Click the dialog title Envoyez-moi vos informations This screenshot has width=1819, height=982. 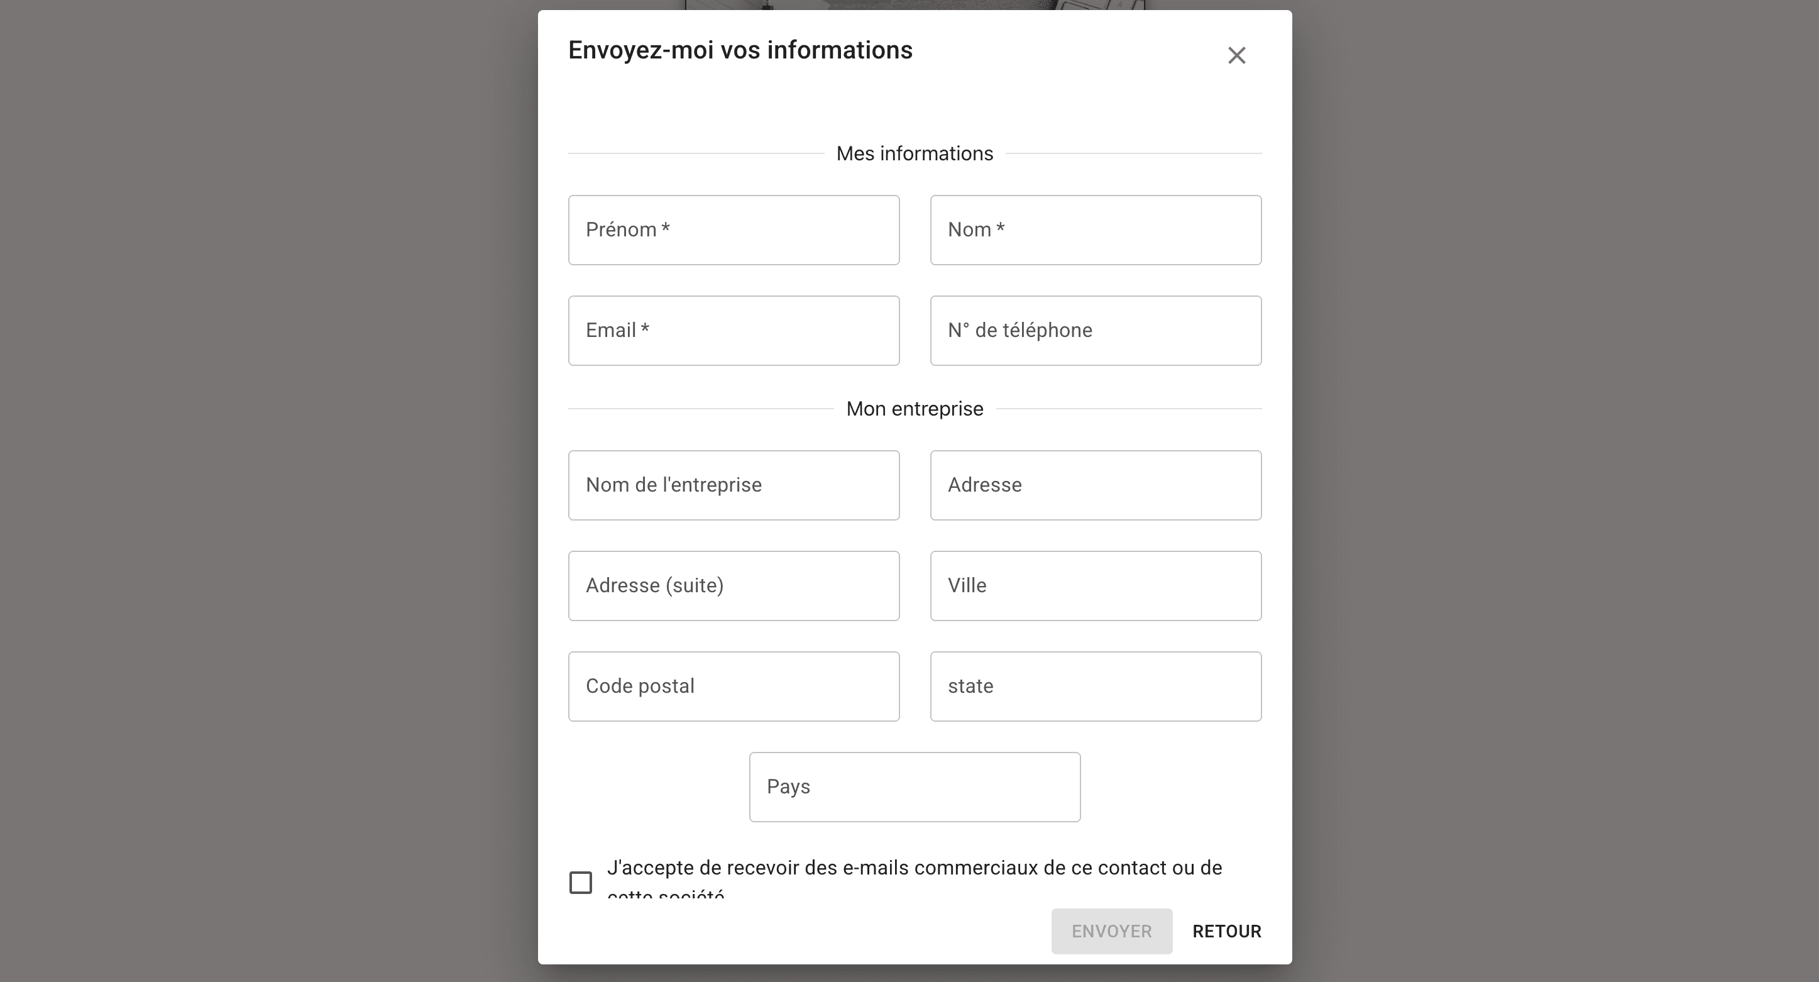coord(740,50)
